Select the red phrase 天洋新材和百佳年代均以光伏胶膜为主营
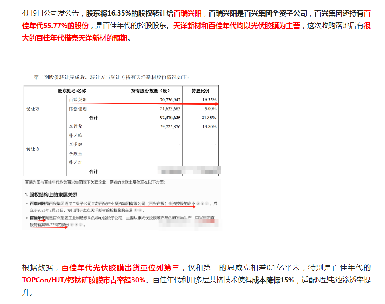Image resolution: width=385 pixels, height=304 pixels. pyautogui.click(x=237, y=26)
